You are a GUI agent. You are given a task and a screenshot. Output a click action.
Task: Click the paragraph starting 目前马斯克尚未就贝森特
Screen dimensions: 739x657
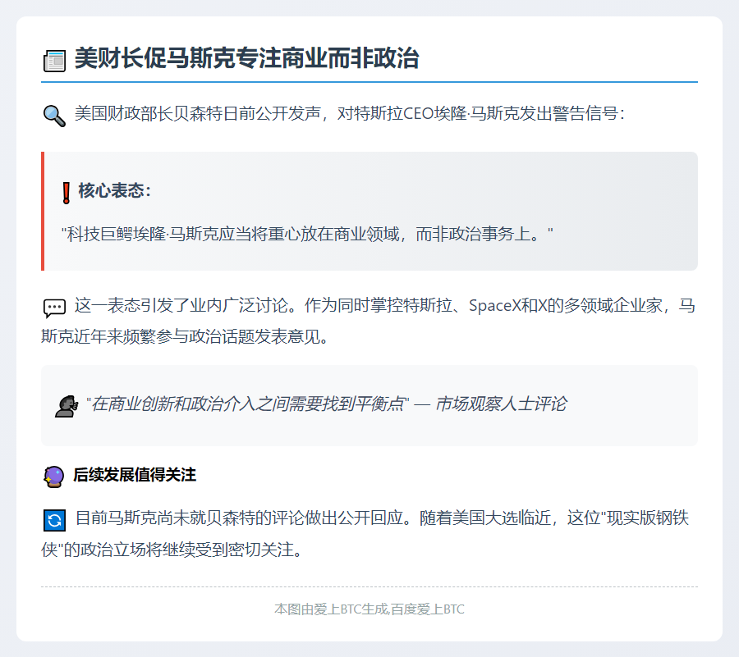pos(365,533)
